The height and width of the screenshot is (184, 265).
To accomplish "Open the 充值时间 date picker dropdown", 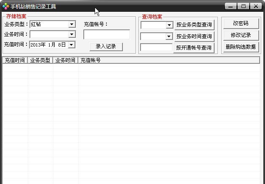I will click(72, 45).
